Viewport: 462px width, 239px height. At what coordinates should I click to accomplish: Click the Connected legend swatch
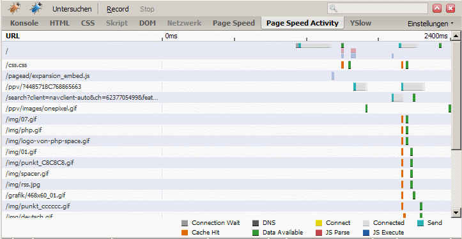click(366, 223)
